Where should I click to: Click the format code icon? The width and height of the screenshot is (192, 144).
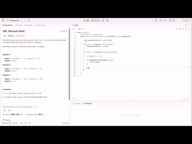(x=177, y=29)
